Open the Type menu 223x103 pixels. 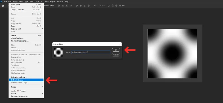(26, 2)
